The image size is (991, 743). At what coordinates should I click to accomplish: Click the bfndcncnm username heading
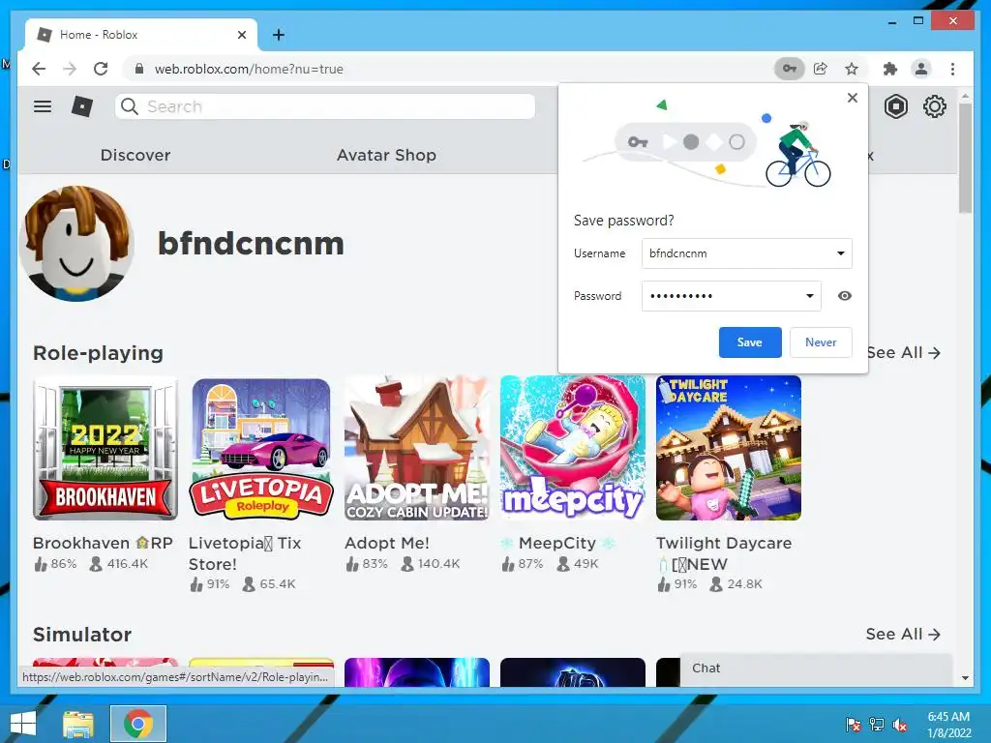click(251, 243)
